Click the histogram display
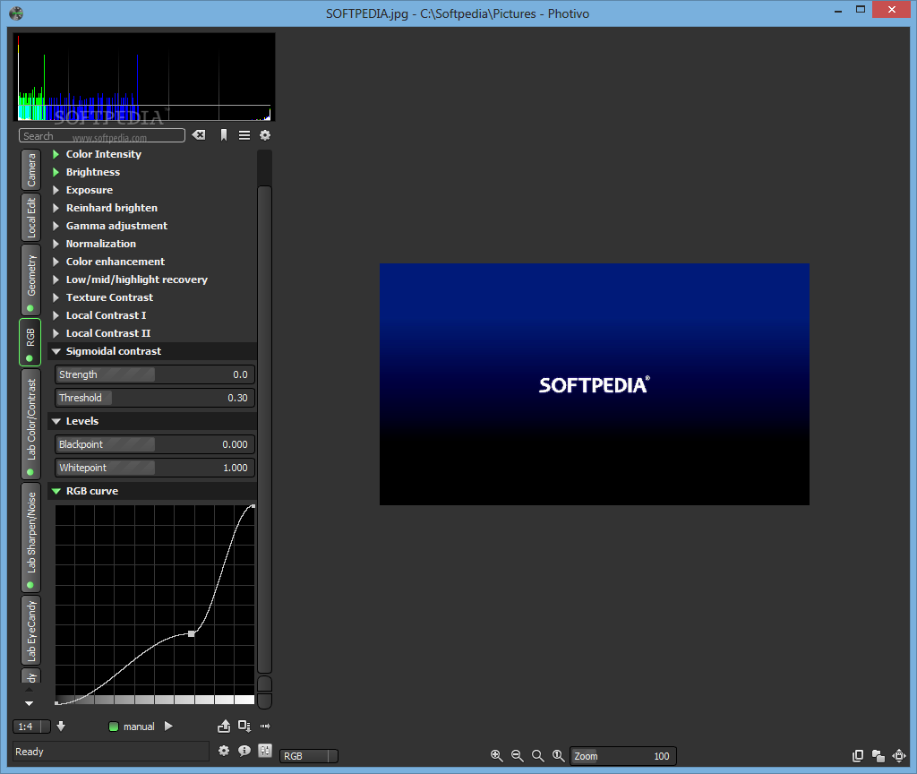The width and height of the screenshot is (917, 774). click(x=144, y=77)
